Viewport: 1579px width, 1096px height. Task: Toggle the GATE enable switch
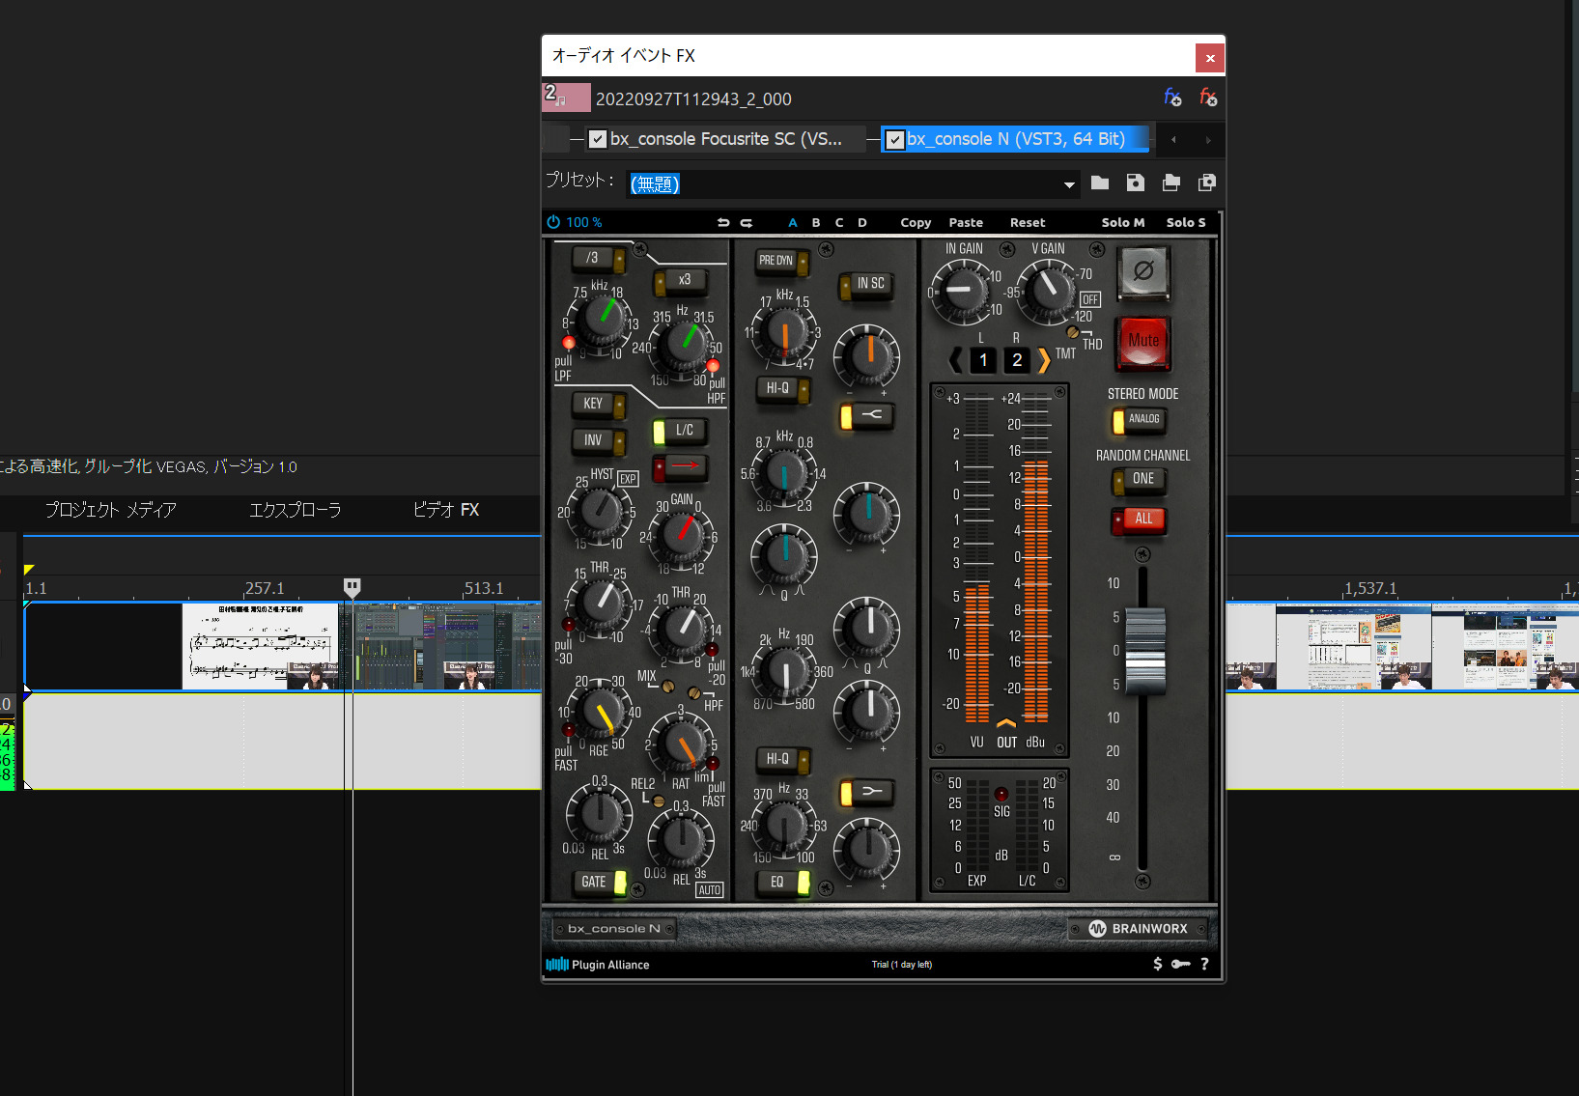[x=599, y=882]
